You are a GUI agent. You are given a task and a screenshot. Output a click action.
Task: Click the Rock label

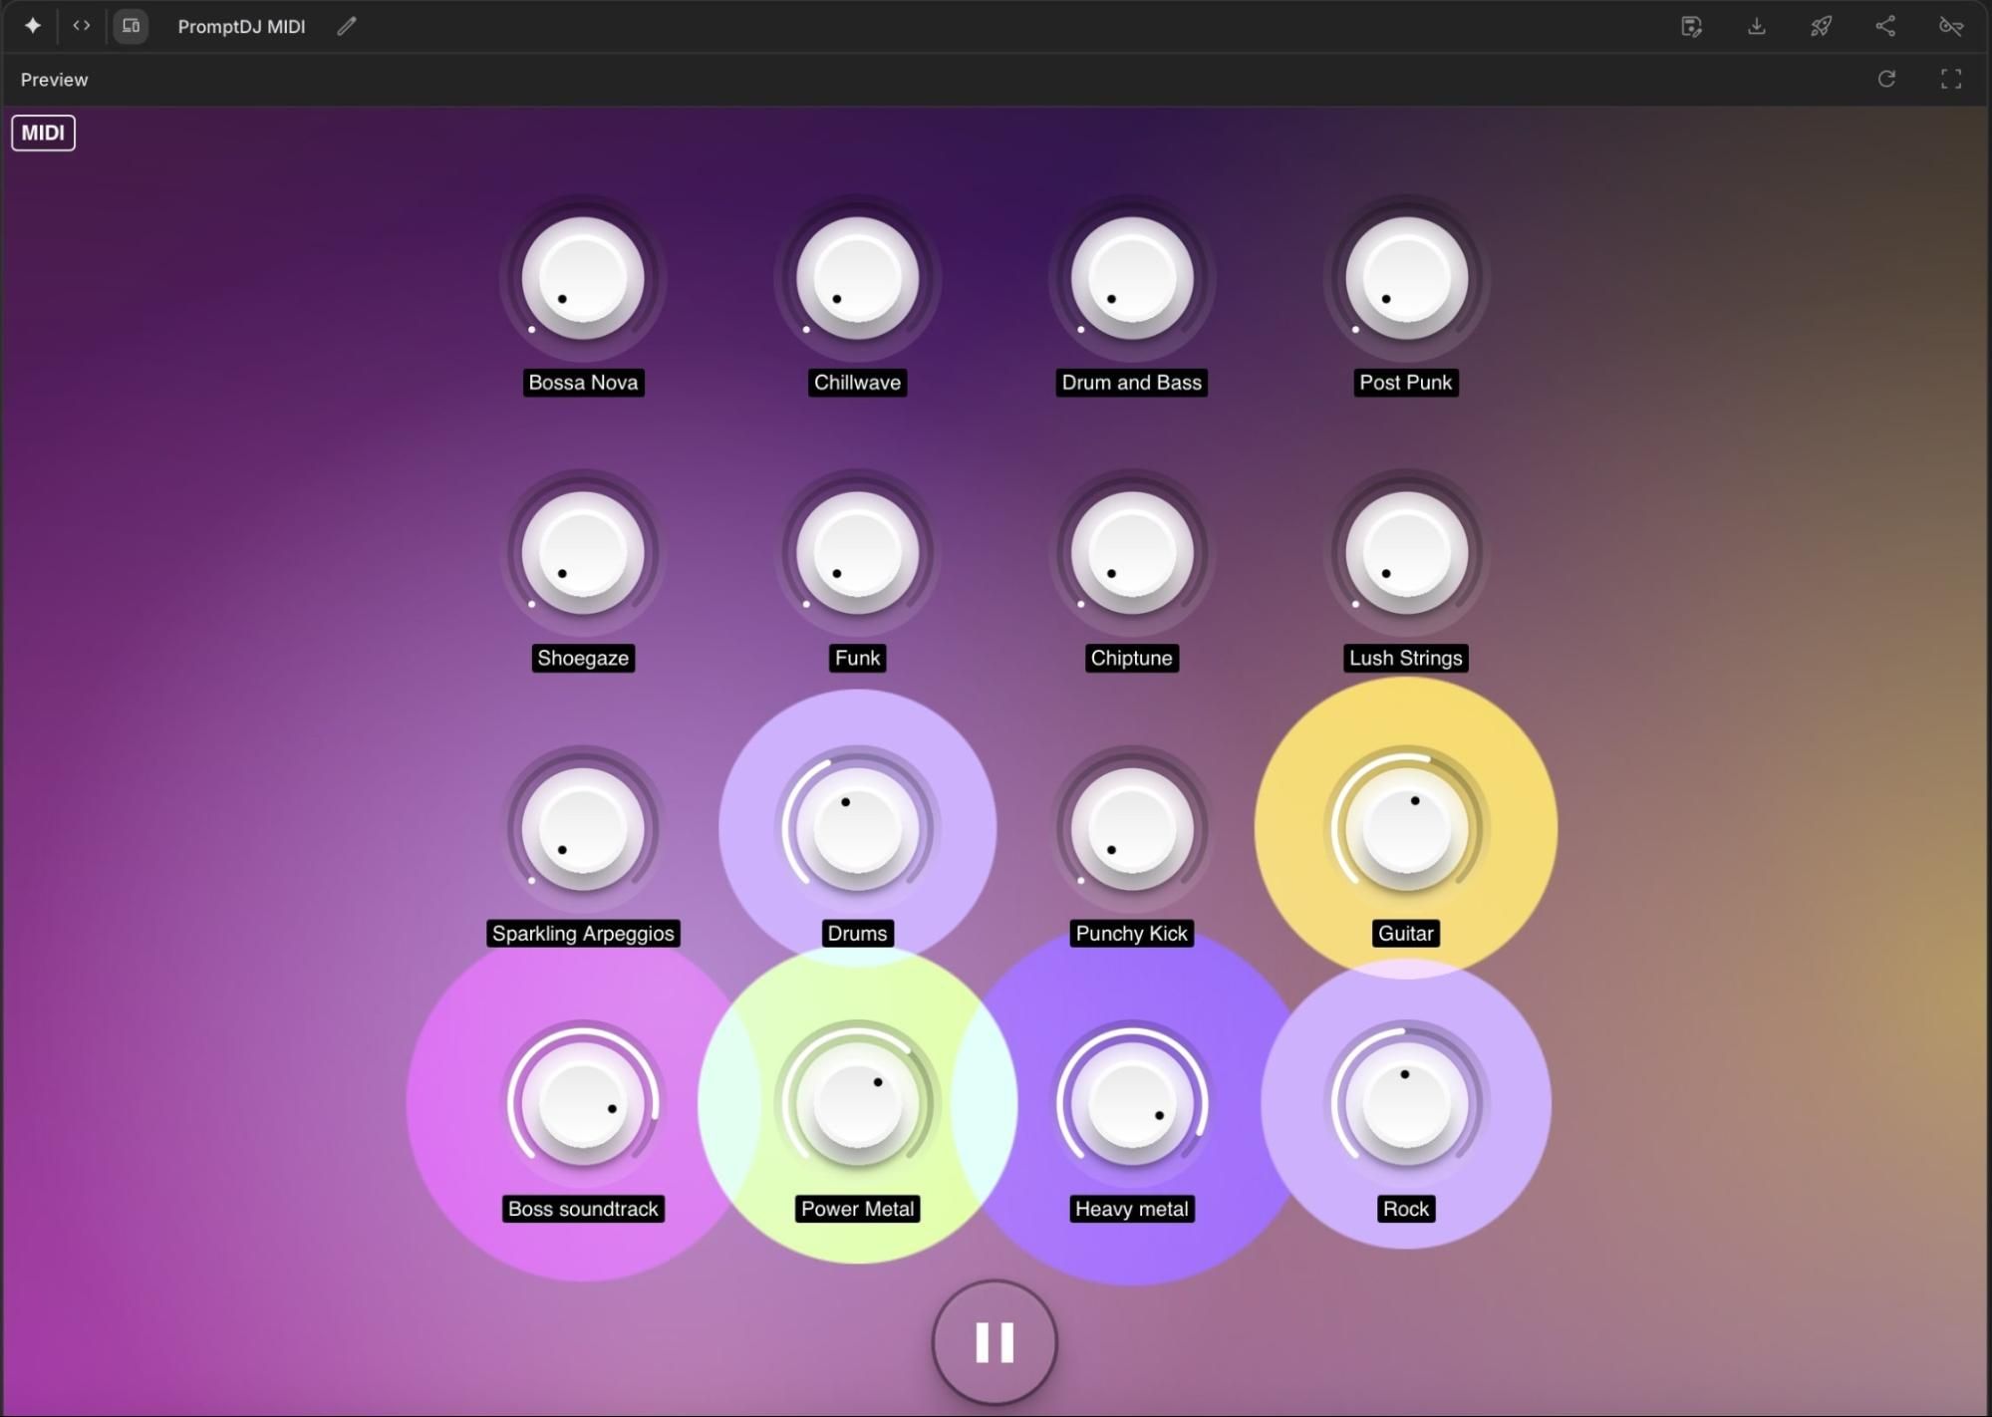[x=1406, y=1209]
